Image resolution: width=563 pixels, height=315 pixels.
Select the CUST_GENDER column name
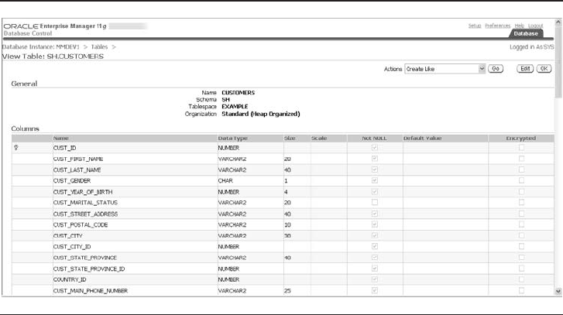click(x=72, y=181)
